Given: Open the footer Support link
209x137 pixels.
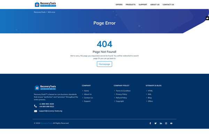Looking at the screenshot, I should [87, 101].
